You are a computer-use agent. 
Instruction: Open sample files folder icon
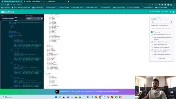42,18
